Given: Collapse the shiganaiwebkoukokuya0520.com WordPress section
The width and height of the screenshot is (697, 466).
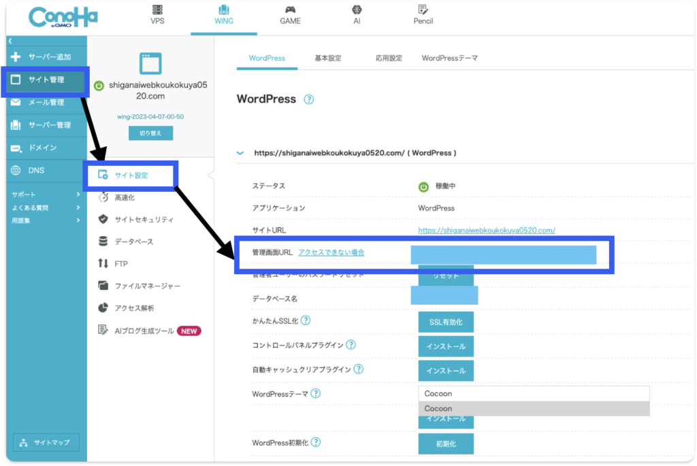Looking at the screenshot, I should point(240,153).
